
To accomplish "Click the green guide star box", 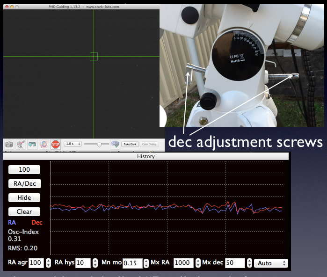I will [94, 57].
